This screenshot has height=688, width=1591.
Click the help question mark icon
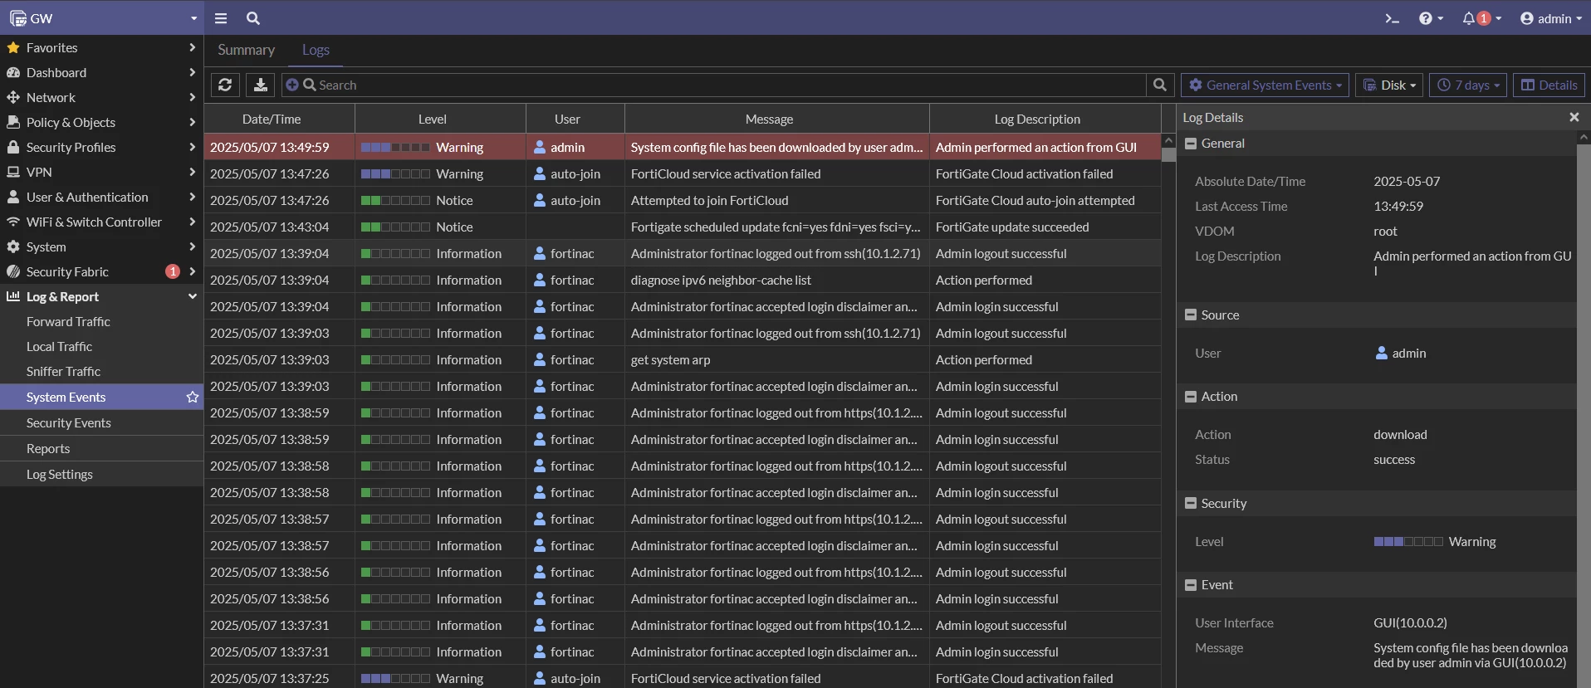click(1430, 18)
